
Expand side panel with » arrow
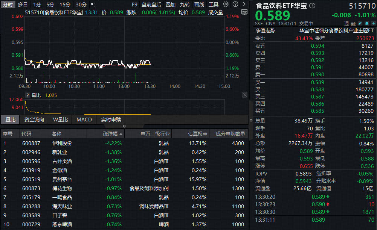pyautogui.click(x=251, y=120)
